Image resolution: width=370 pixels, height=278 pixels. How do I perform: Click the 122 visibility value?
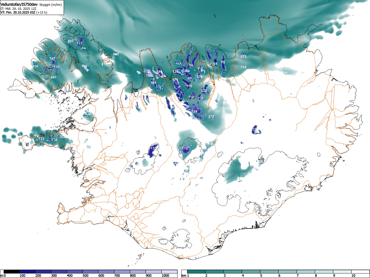click(x=204, y=91)
